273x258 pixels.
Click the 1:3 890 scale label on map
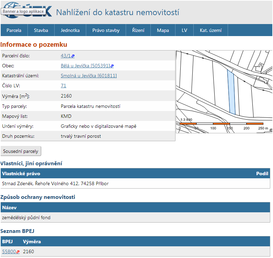pos(186,120)
